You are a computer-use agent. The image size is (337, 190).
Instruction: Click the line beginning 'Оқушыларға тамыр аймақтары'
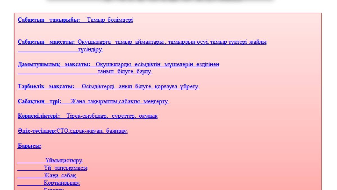pyautogui.click(x=172, y=42)
